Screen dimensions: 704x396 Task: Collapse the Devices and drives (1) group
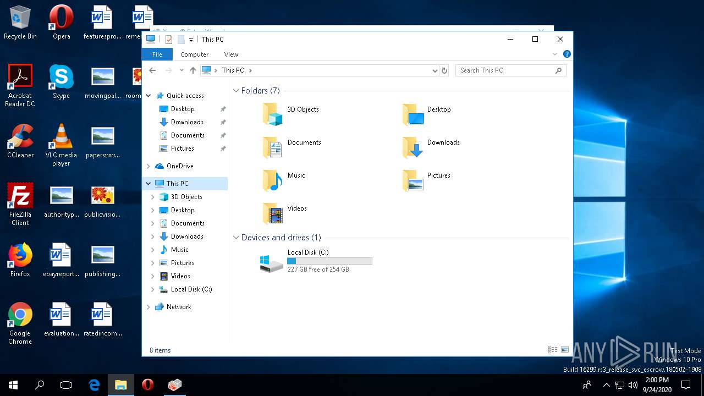tap(237, 238)
